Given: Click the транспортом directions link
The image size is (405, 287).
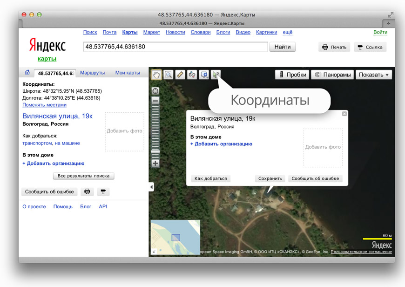Looking at the screenshot, I should point(37,143).
